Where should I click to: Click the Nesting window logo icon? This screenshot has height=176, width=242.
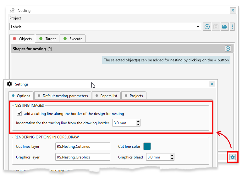point(12,10)
